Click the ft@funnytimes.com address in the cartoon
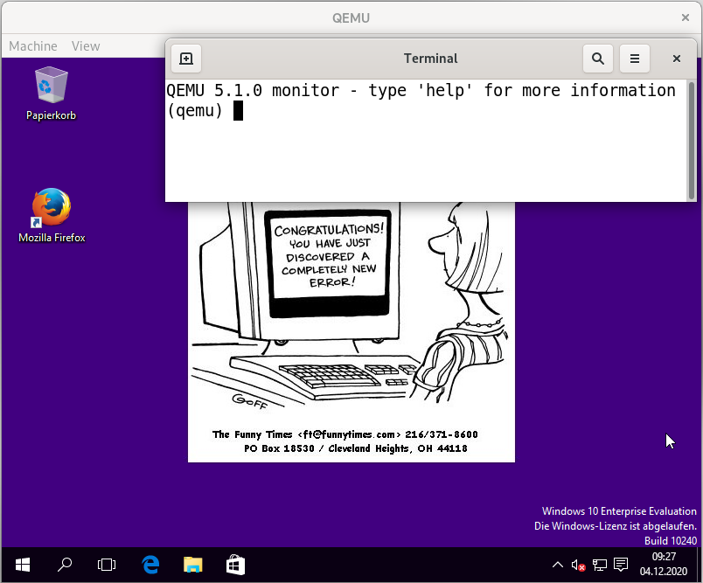 349,434
